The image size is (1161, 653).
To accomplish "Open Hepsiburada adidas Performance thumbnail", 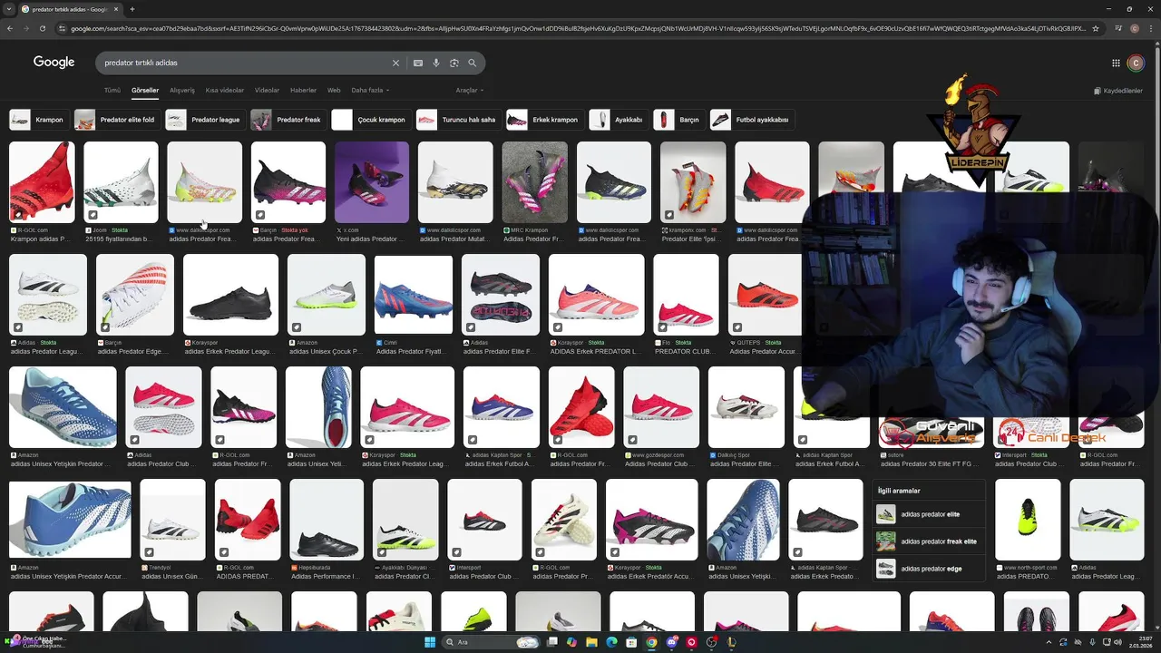I will (327, 519).
